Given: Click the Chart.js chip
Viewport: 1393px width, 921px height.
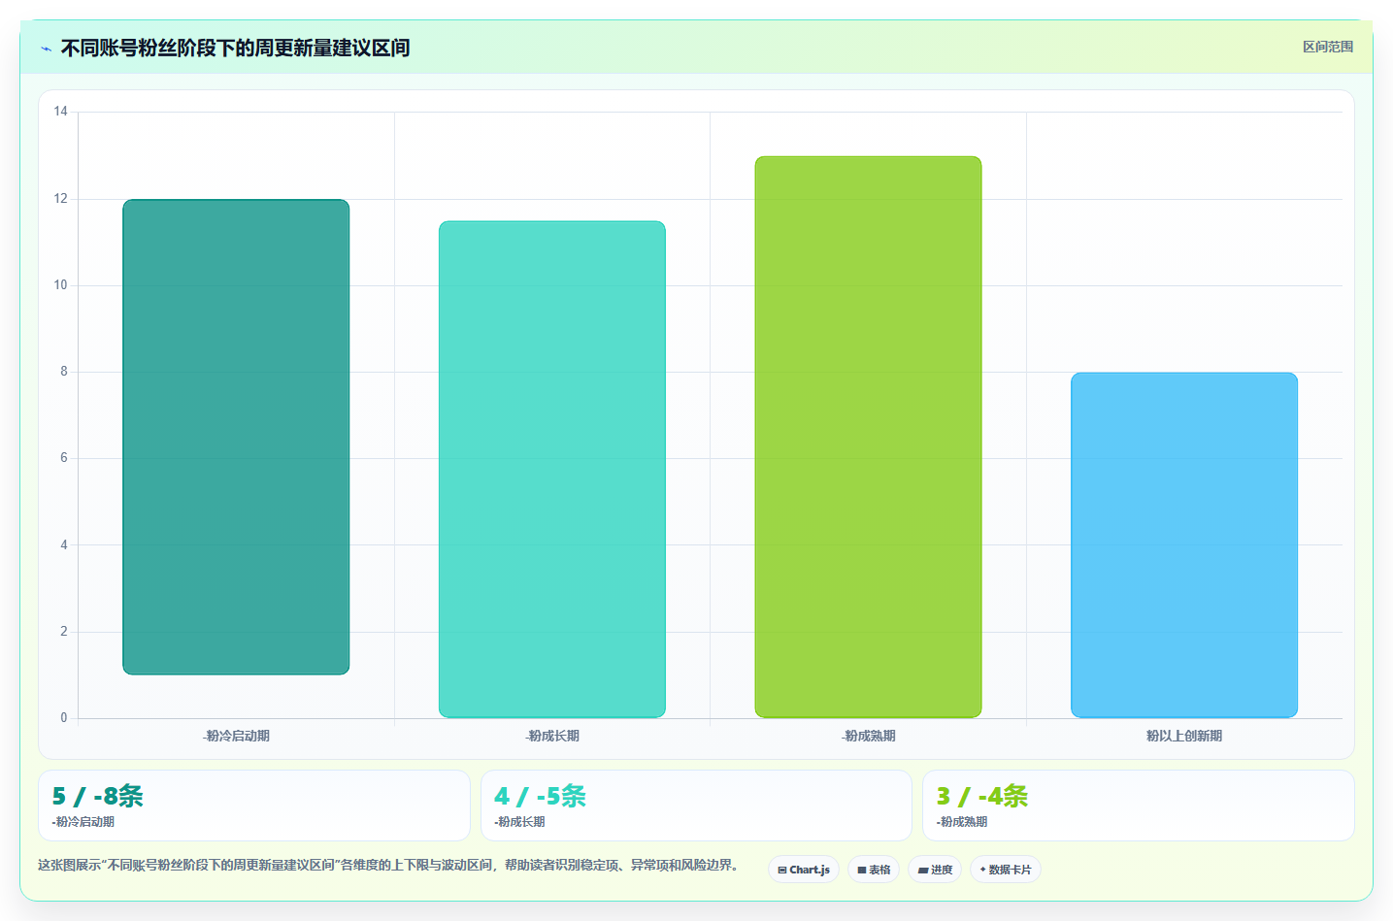Looking at the screenshot, I should pyautogui.click(x=804, y=870).
